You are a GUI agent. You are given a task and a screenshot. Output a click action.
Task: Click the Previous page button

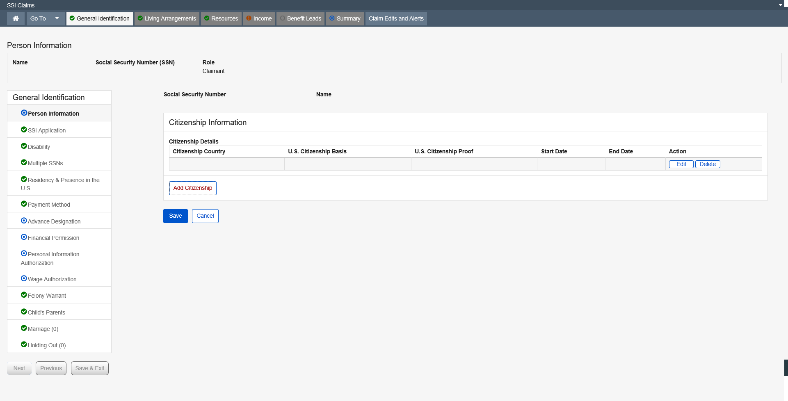pyautogui.click(x=51, y=368)
